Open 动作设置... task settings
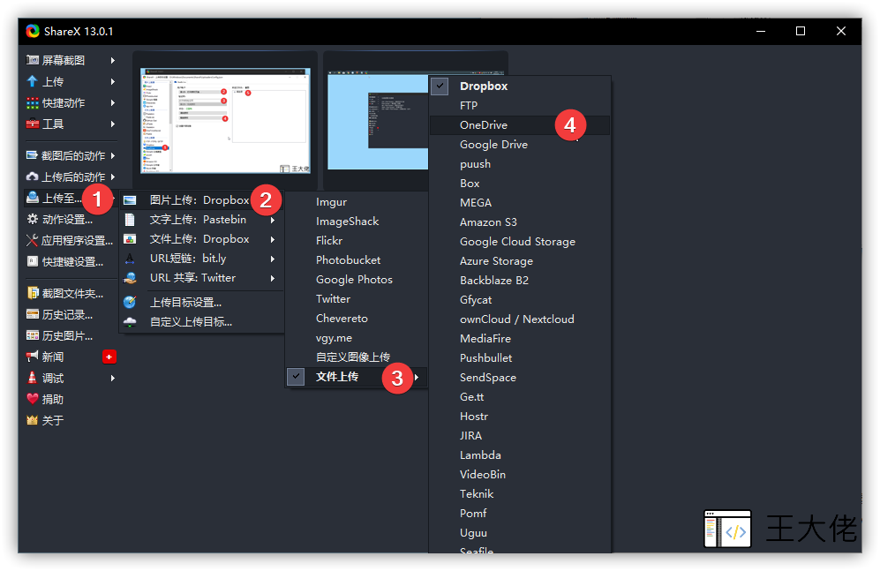This screenshot has height=571, width=880. click(71, 220)
